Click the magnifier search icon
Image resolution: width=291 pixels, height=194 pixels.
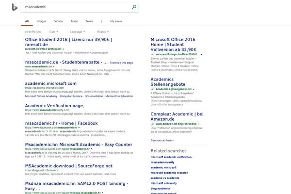[x=134, y=7]
